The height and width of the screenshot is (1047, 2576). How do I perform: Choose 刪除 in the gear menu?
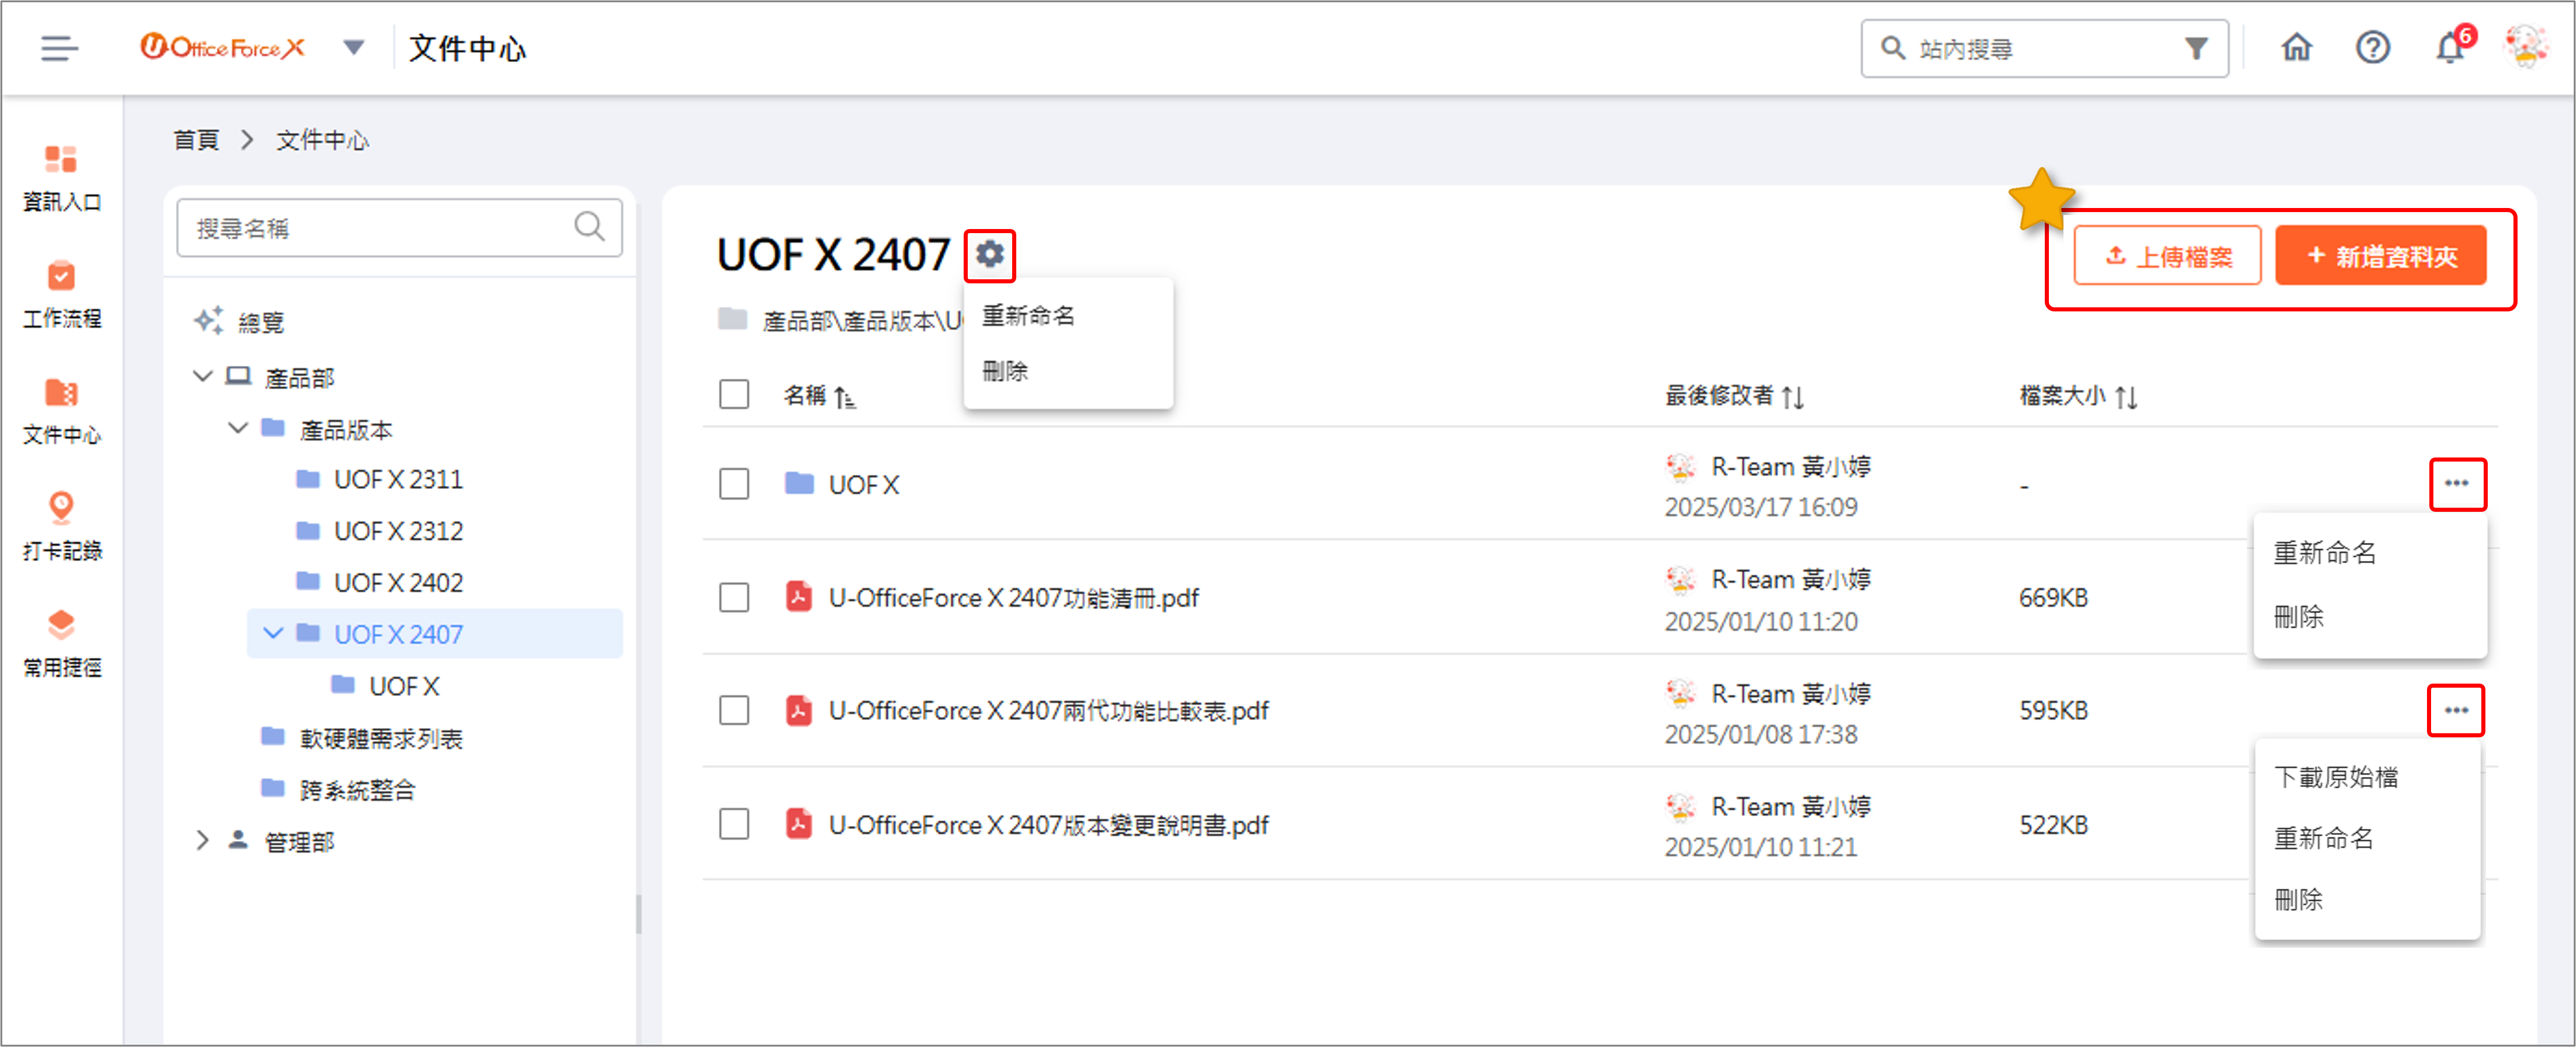(x=1004, y=371)
